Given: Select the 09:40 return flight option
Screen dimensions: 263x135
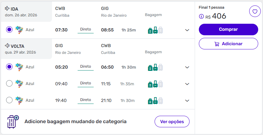Looking at the screenshot, I should (x=9, y=83).
